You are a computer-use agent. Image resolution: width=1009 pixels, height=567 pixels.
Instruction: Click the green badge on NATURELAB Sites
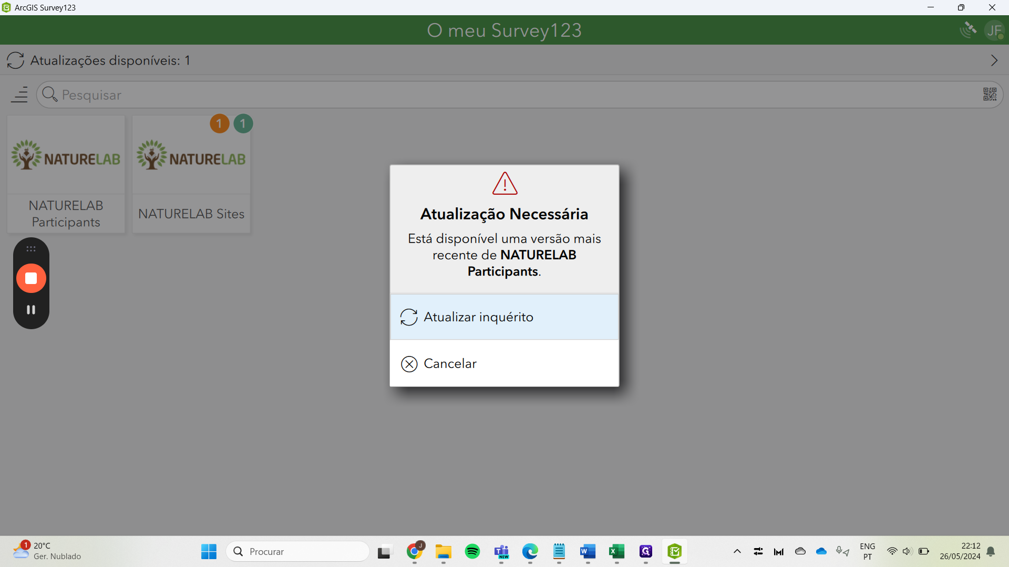click(x=243, y=124)
